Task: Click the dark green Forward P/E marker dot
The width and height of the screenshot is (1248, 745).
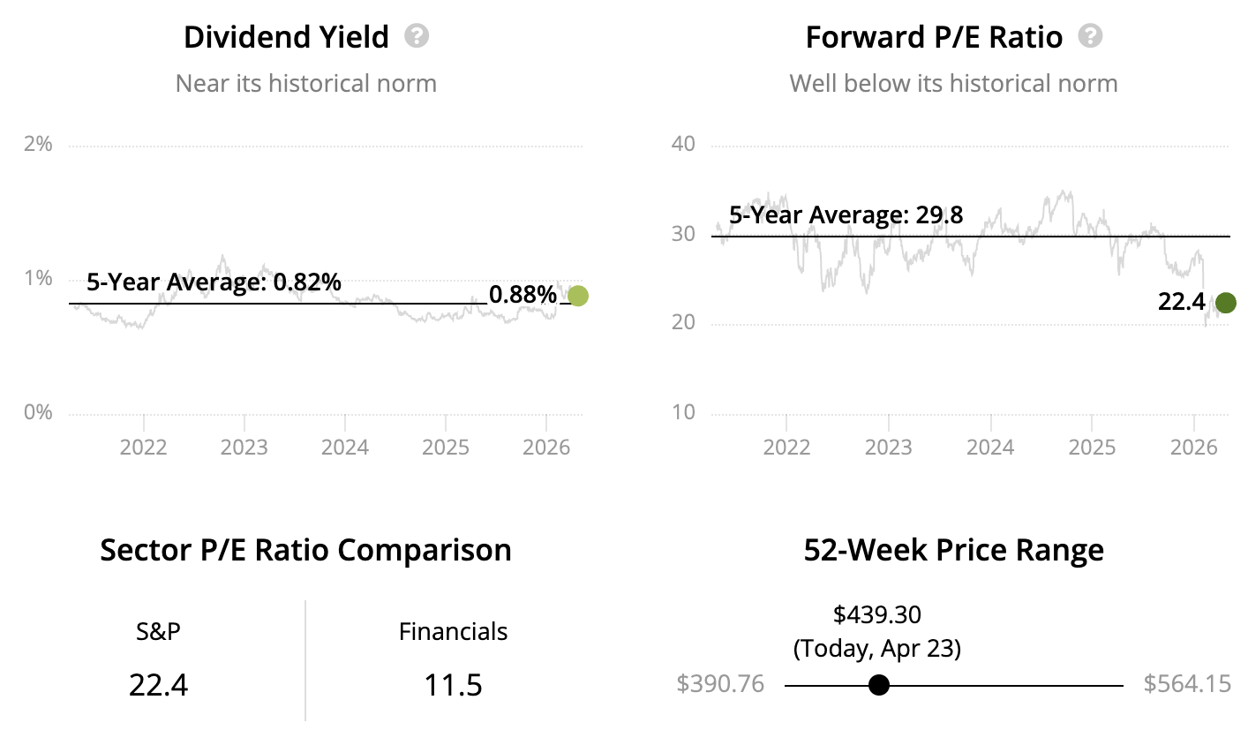Action: (1226, 303)
